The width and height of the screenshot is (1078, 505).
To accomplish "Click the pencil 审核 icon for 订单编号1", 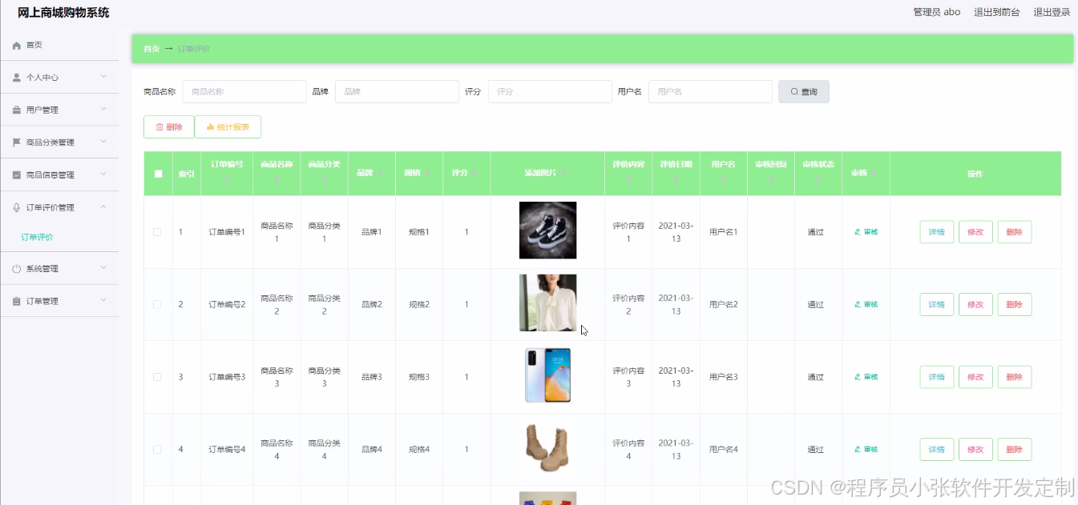I will pyautogui.click(x=858, y=232).
